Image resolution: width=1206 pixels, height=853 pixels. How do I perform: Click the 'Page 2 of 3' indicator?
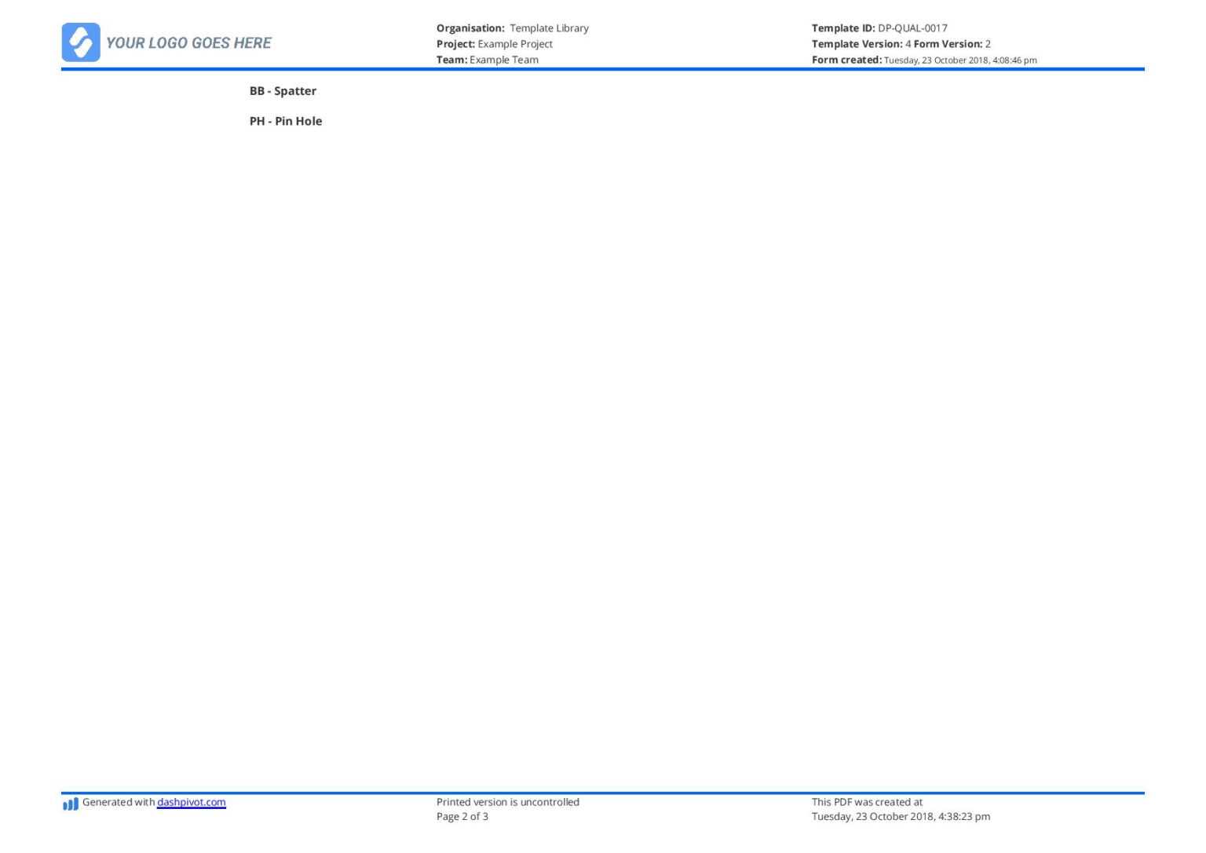462,817
